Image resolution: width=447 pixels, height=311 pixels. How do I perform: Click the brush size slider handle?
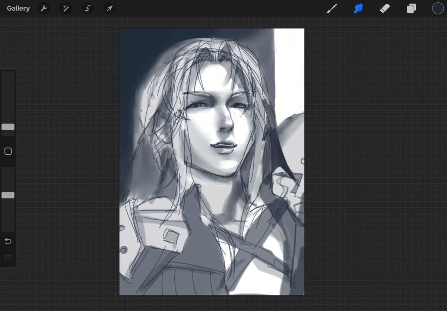[x=8, y=127]
